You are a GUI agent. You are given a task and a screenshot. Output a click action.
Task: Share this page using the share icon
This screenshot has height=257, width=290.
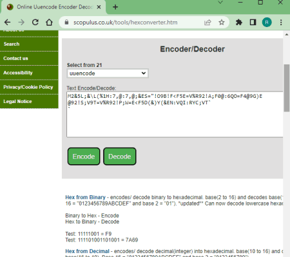pos(208,23)
